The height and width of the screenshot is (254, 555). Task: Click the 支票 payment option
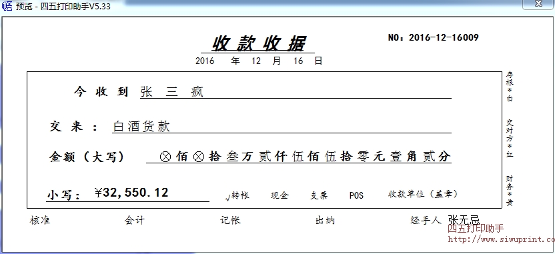[x=319, y=195]
